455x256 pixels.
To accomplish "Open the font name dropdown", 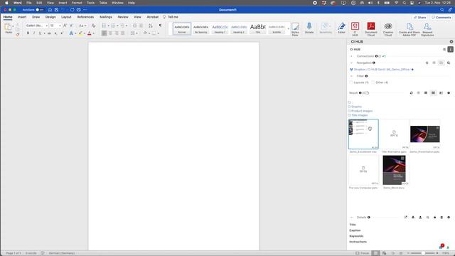I will pos(46,26).
